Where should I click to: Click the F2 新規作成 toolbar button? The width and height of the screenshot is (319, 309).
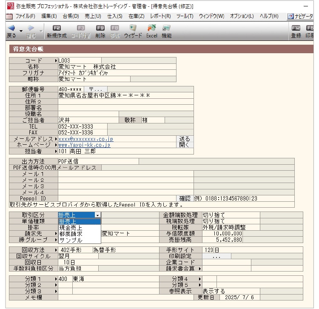tap(57, 31)
